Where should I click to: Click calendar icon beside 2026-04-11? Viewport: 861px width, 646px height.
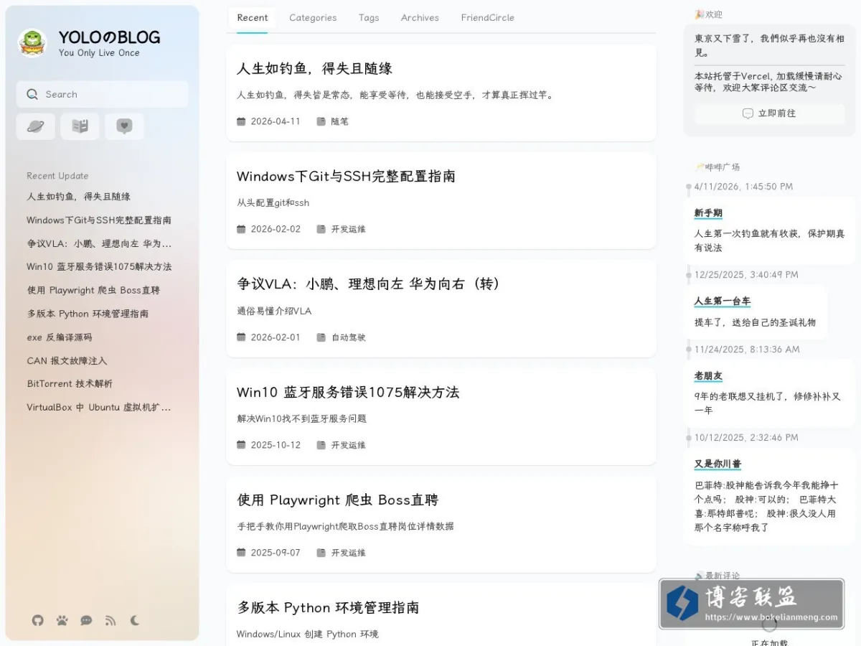pyautogui.click(x=241, y=121)
